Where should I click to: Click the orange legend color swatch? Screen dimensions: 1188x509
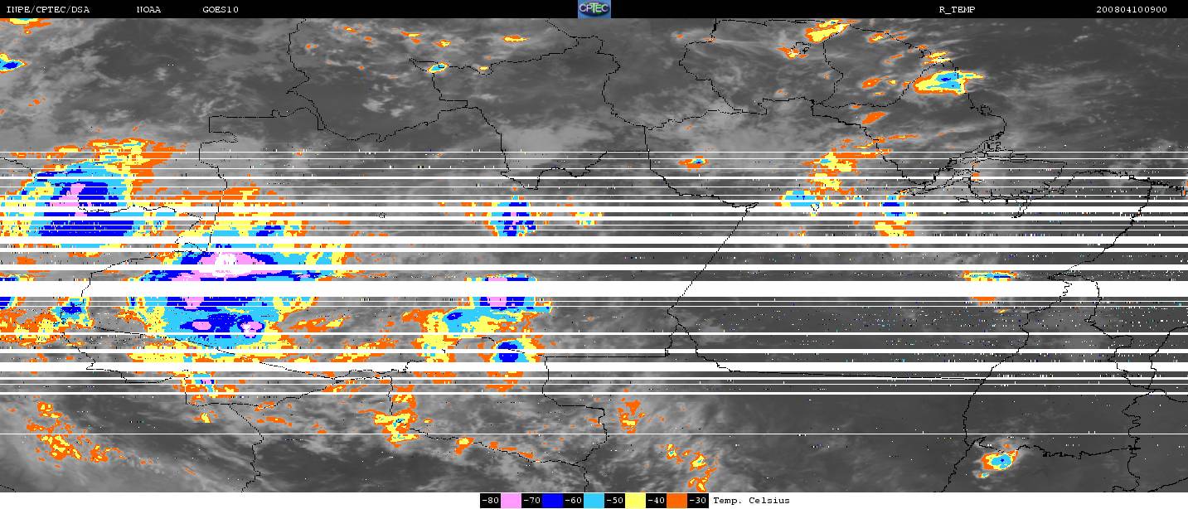pyautogui.click(x=676, y=501)
